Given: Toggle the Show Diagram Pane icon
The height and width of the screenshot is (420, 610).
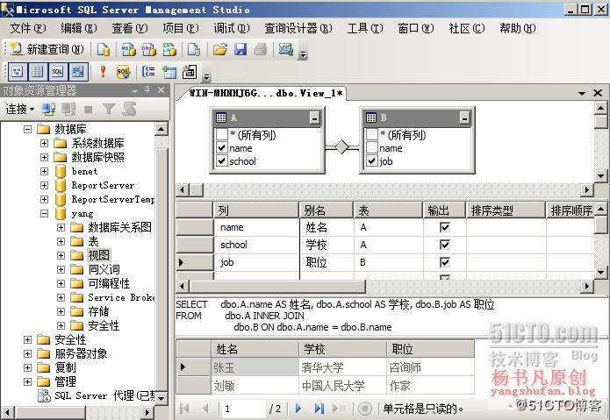Looking at the screenshot, I should tap(18, 72).
